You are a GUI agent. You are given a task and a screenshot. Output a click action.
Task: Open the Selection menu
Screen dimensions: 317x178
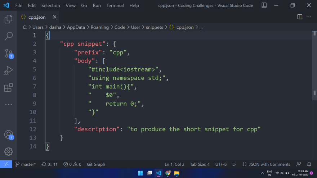pos(51,5)
